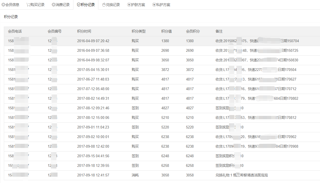Select the time 2017-09-18 12:41:57
Screen dimensions: 320x183
point(93,175)
